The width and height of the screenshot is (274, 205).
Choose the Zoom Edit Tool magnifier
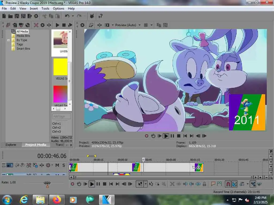[x=164, y=184]
